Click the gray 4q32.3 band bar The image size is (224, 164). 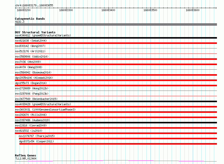pos(116,24)
